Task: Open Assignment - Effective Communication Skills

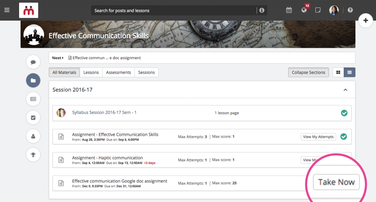Action: [x=115, y=135]
